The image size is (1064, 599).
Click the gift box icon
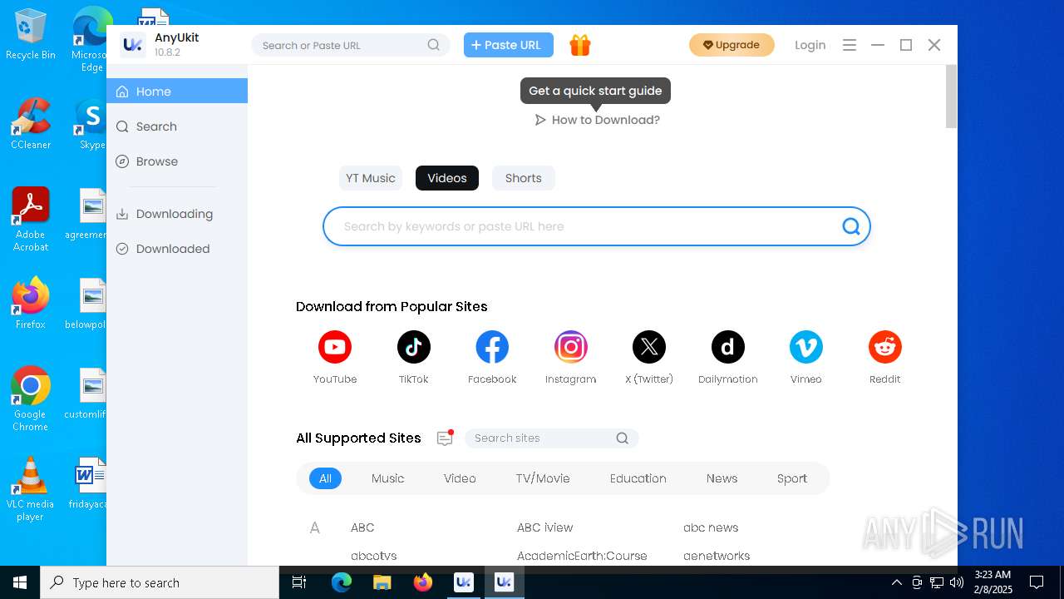pyautogui.click(x=580, y=45)
